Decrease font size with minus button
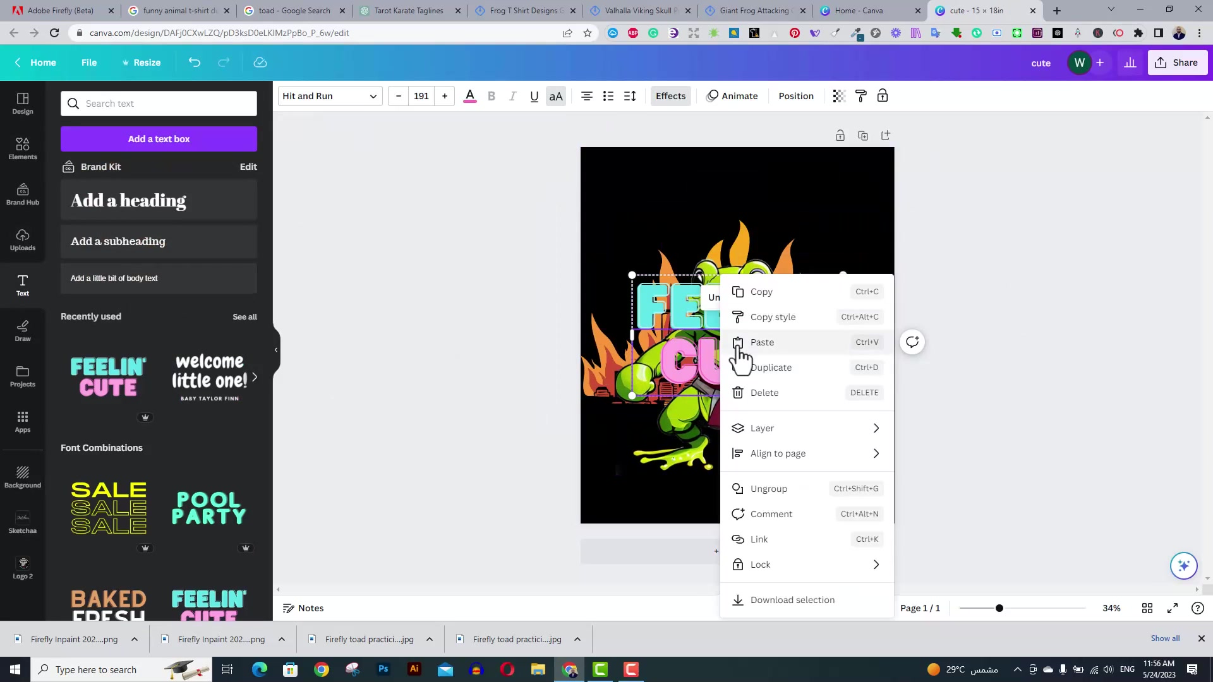The image size is (1213, 682). point(399,96)
